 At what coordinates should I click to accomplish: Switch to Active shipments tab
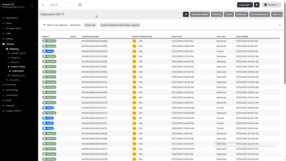229,14
